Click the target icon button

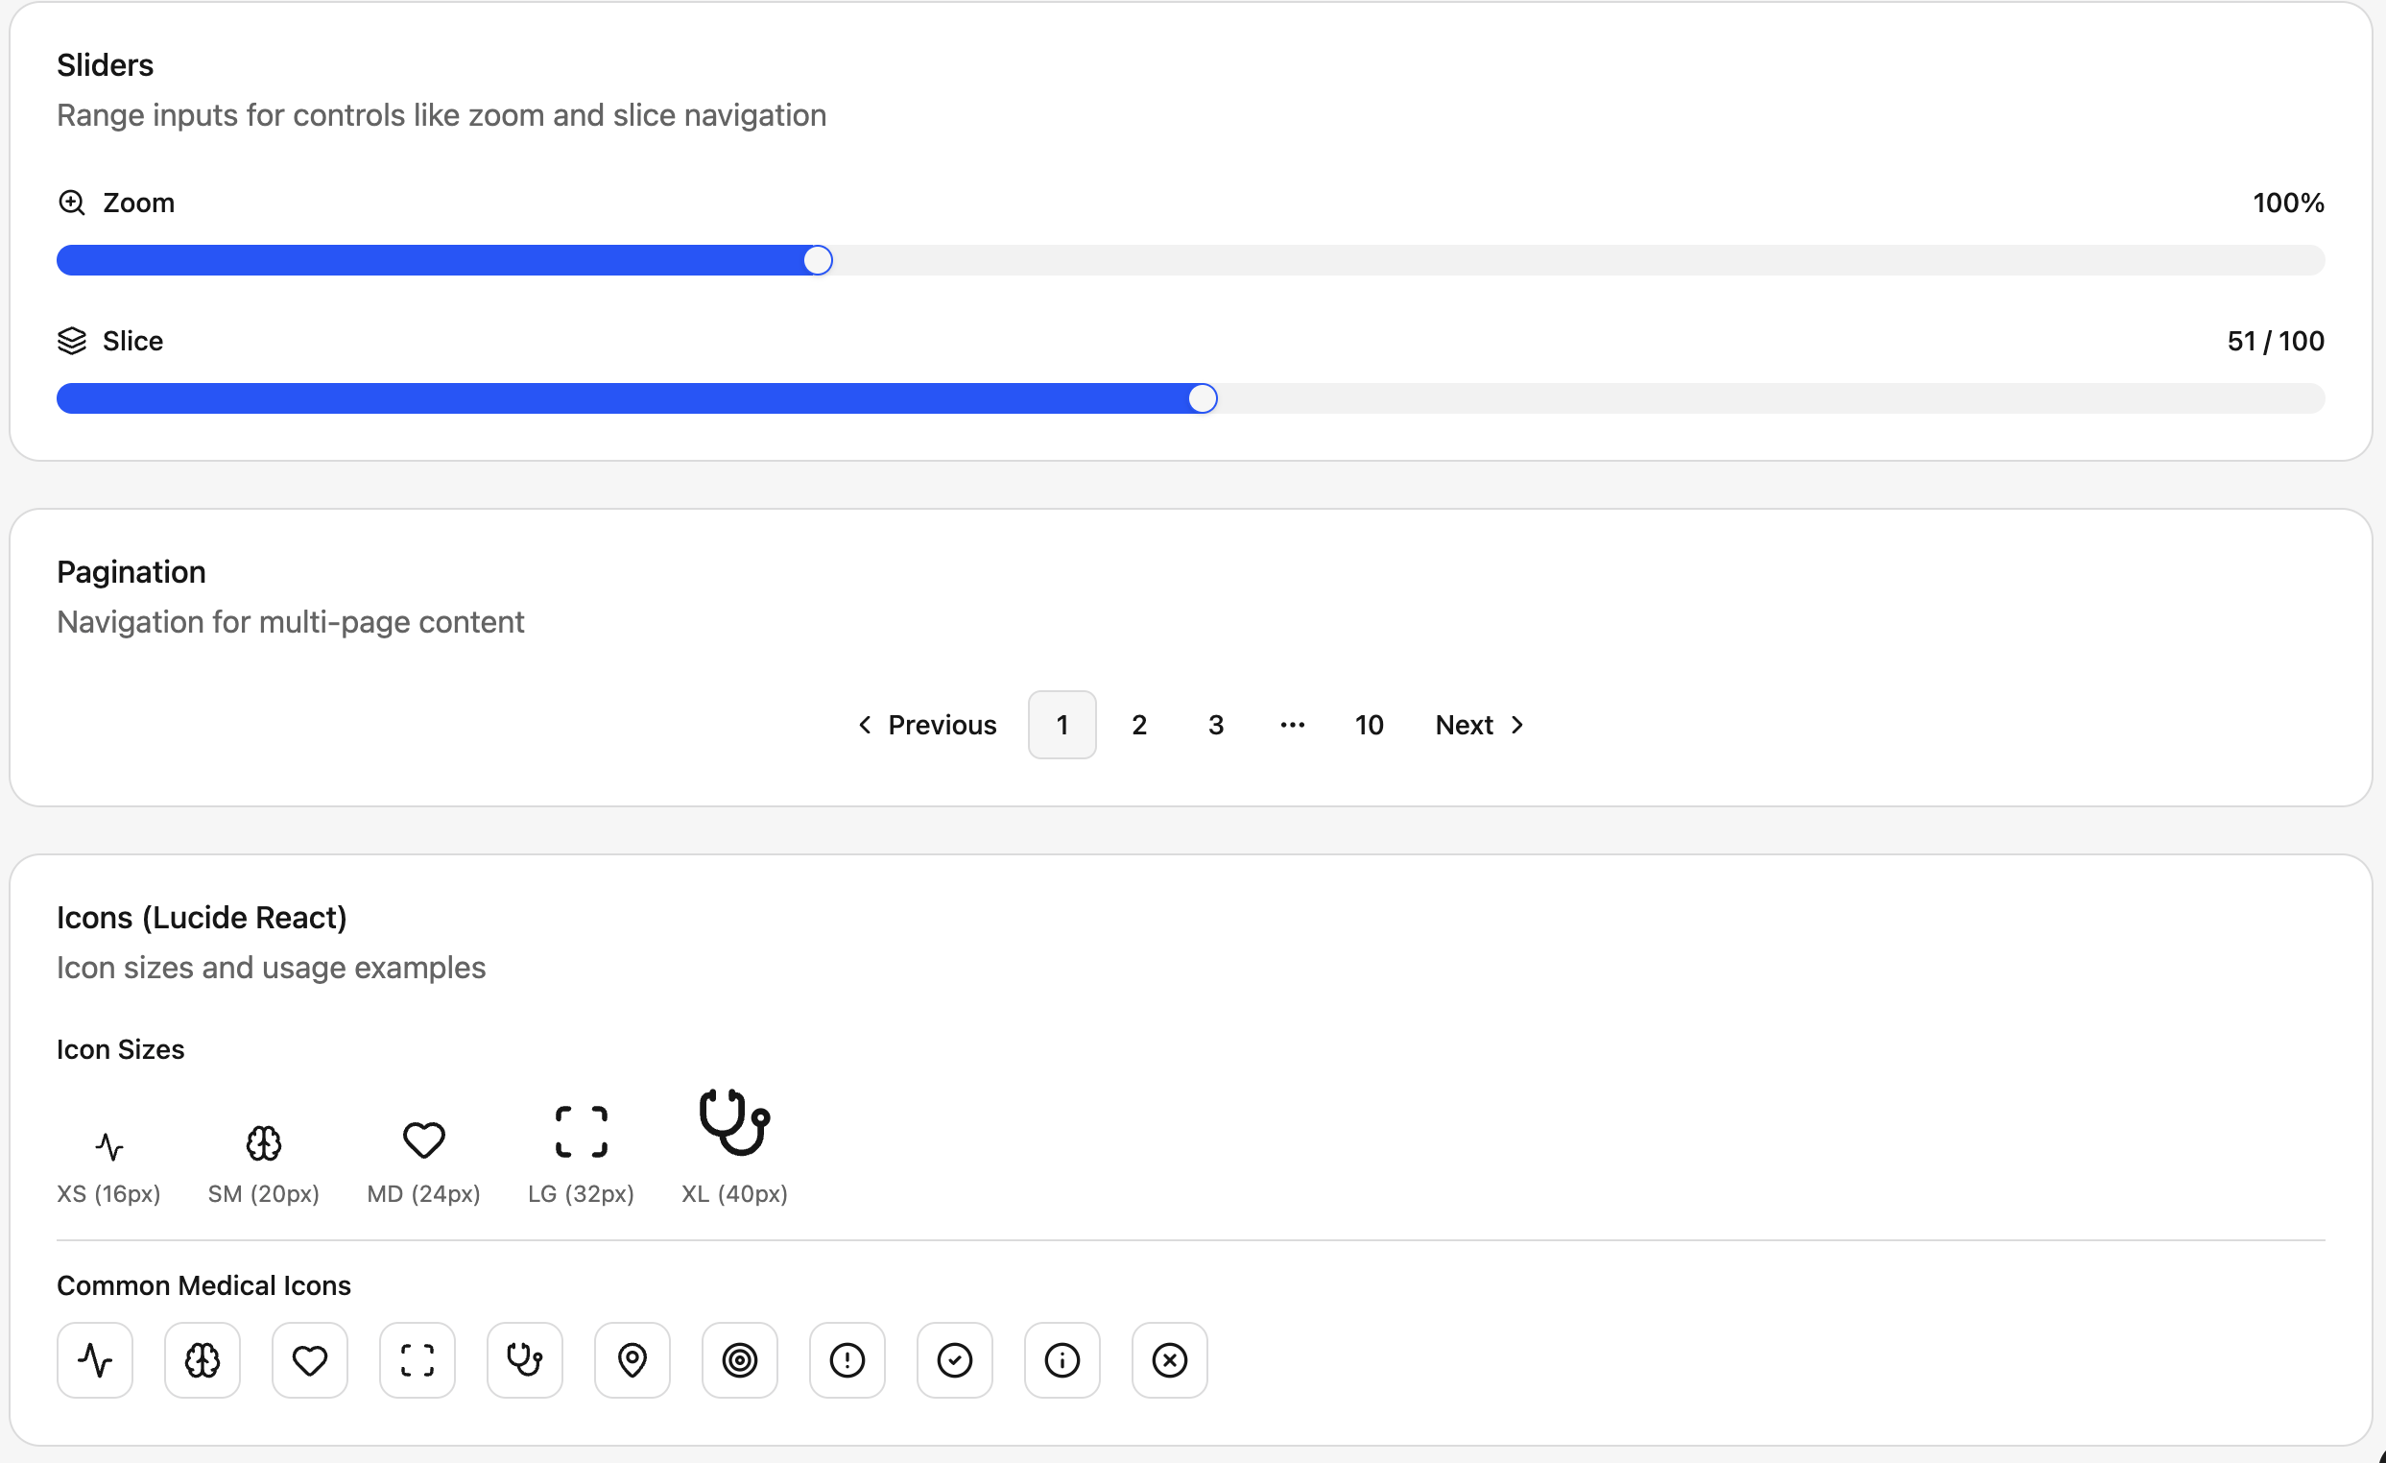click(740, 1359)
